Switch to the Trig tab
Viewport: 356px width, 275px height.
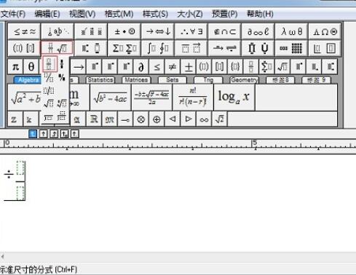point(208,80)
